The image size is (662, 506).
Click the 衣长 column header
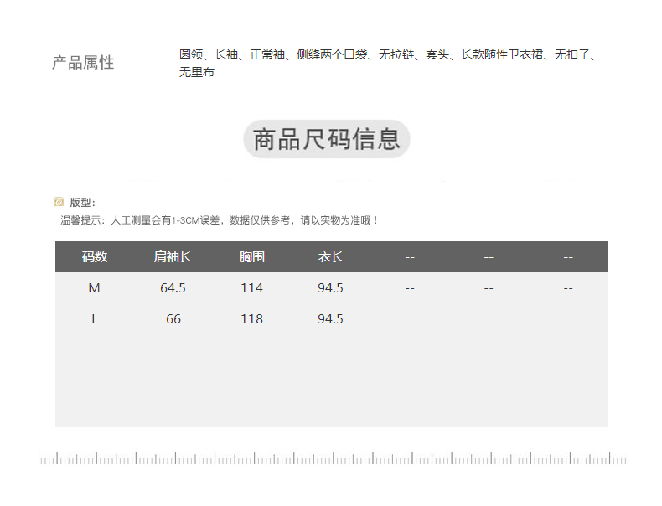coord(330,256)
